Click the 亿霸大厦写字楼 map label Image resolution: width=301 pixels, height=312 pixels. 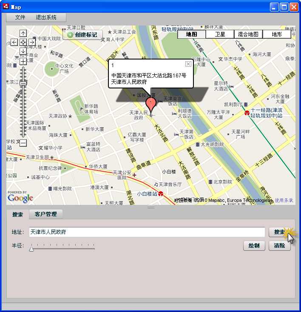(137, 137)
